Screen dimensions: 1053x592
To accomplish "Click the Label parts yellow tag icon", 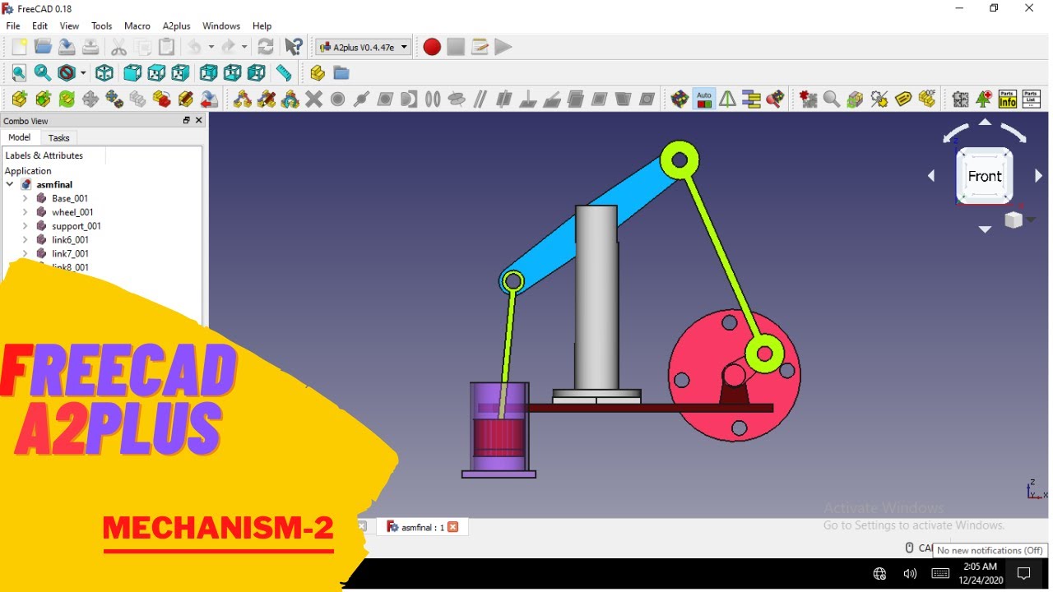I will [x=903, y=99].
